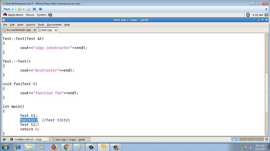Switch to root@localhost:~/cpp terminal window button
The width and height of the screenshot is (270, 151).
tap(29, 139)
